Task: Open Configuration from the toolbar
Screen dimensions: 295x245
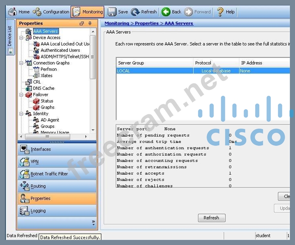Action: (x=37, y=12)
